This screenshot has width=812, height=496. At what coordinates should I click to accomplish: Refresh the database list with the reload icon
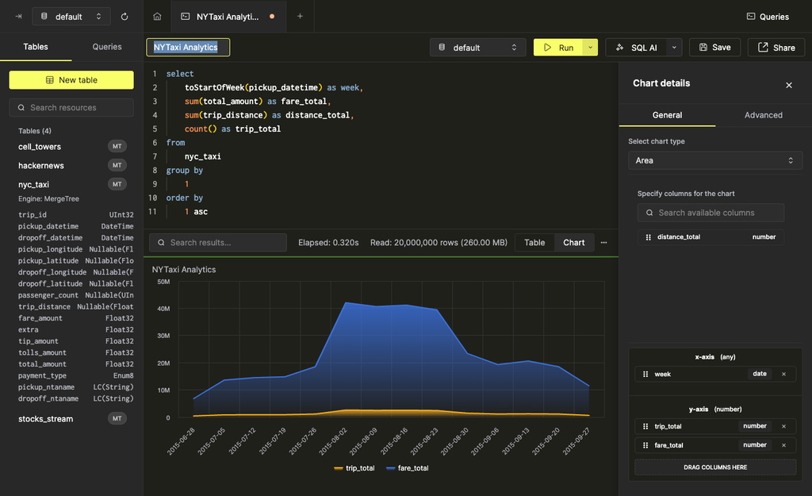point(124,16)
